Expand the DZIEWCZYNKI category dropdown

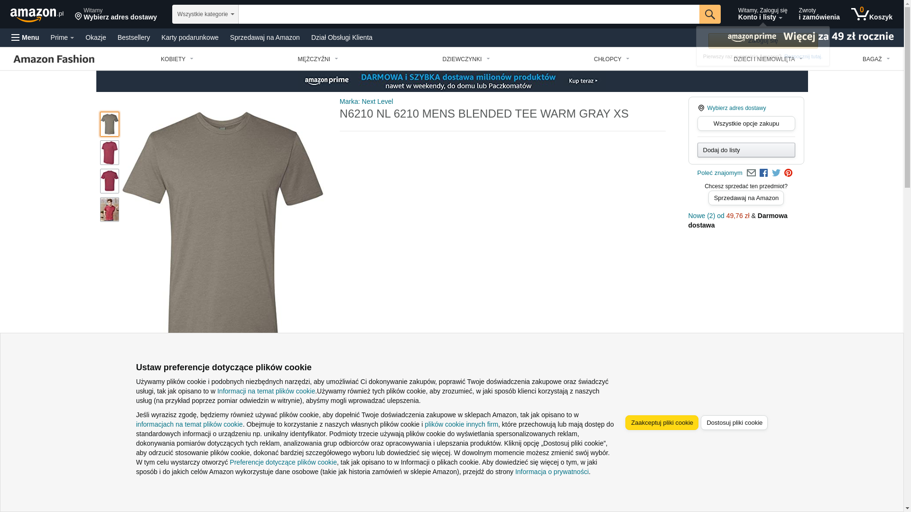point(466,59)
